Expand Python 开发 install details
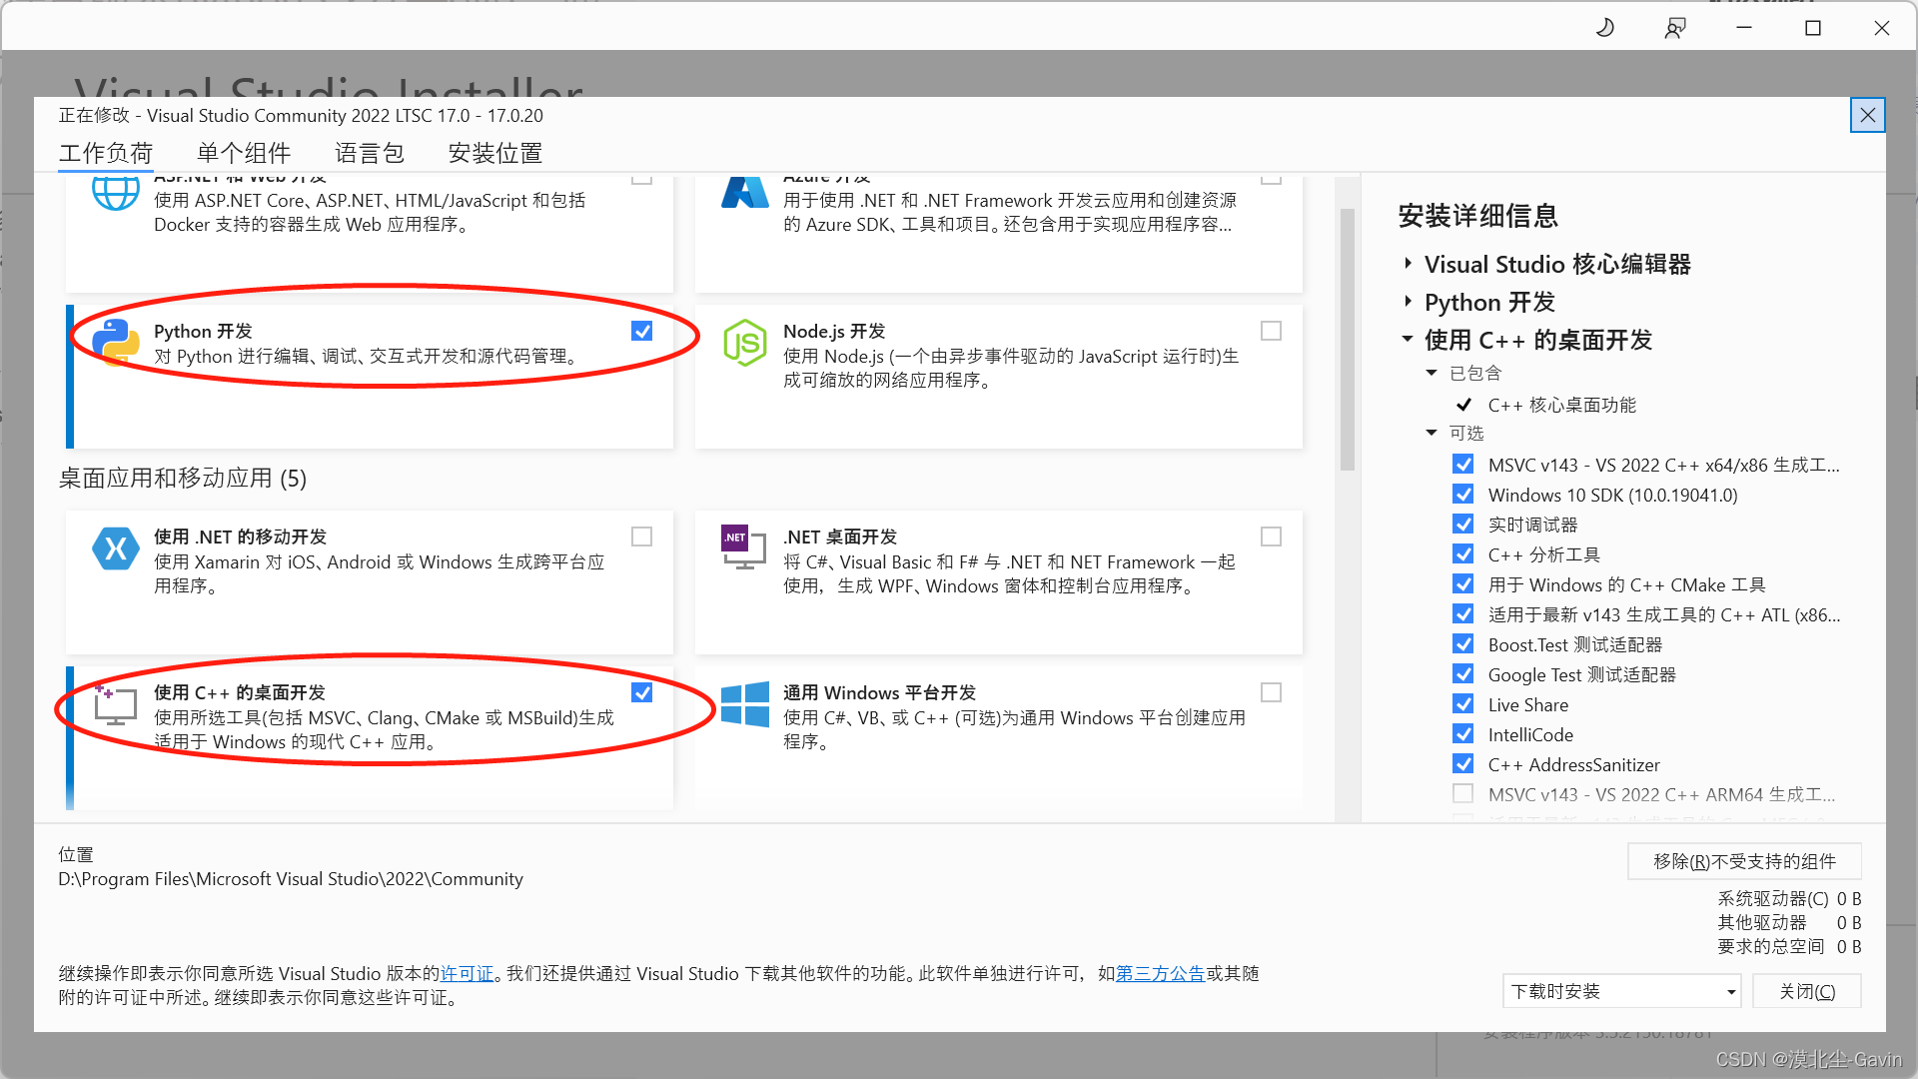 pos(1408,302)
